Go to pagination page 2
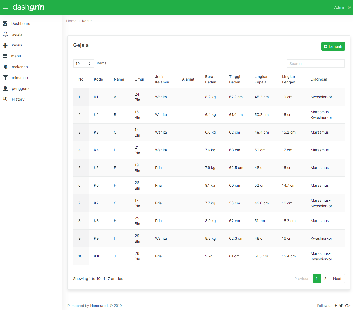Viewport: 353px width, 310px height. pyautogui.click(x=325, y=279)
